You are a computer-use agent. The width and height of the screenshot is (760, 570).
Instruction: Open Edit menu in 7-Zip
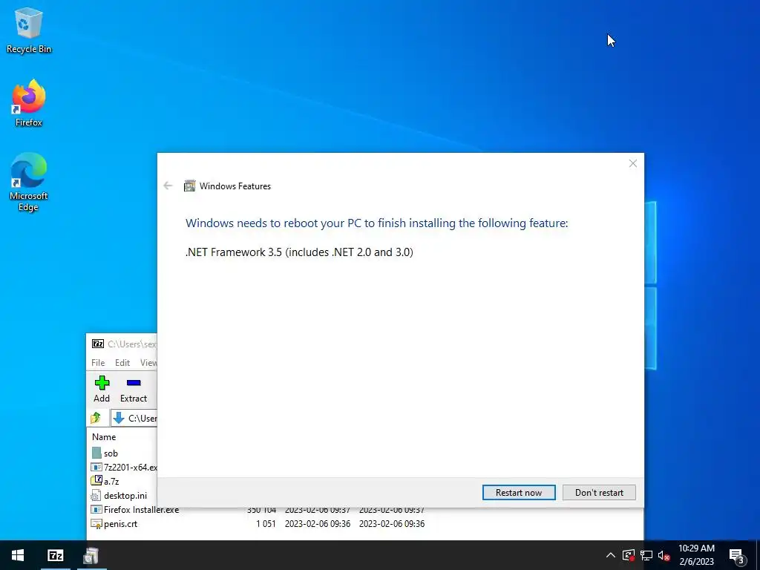[x=122, y=362]
